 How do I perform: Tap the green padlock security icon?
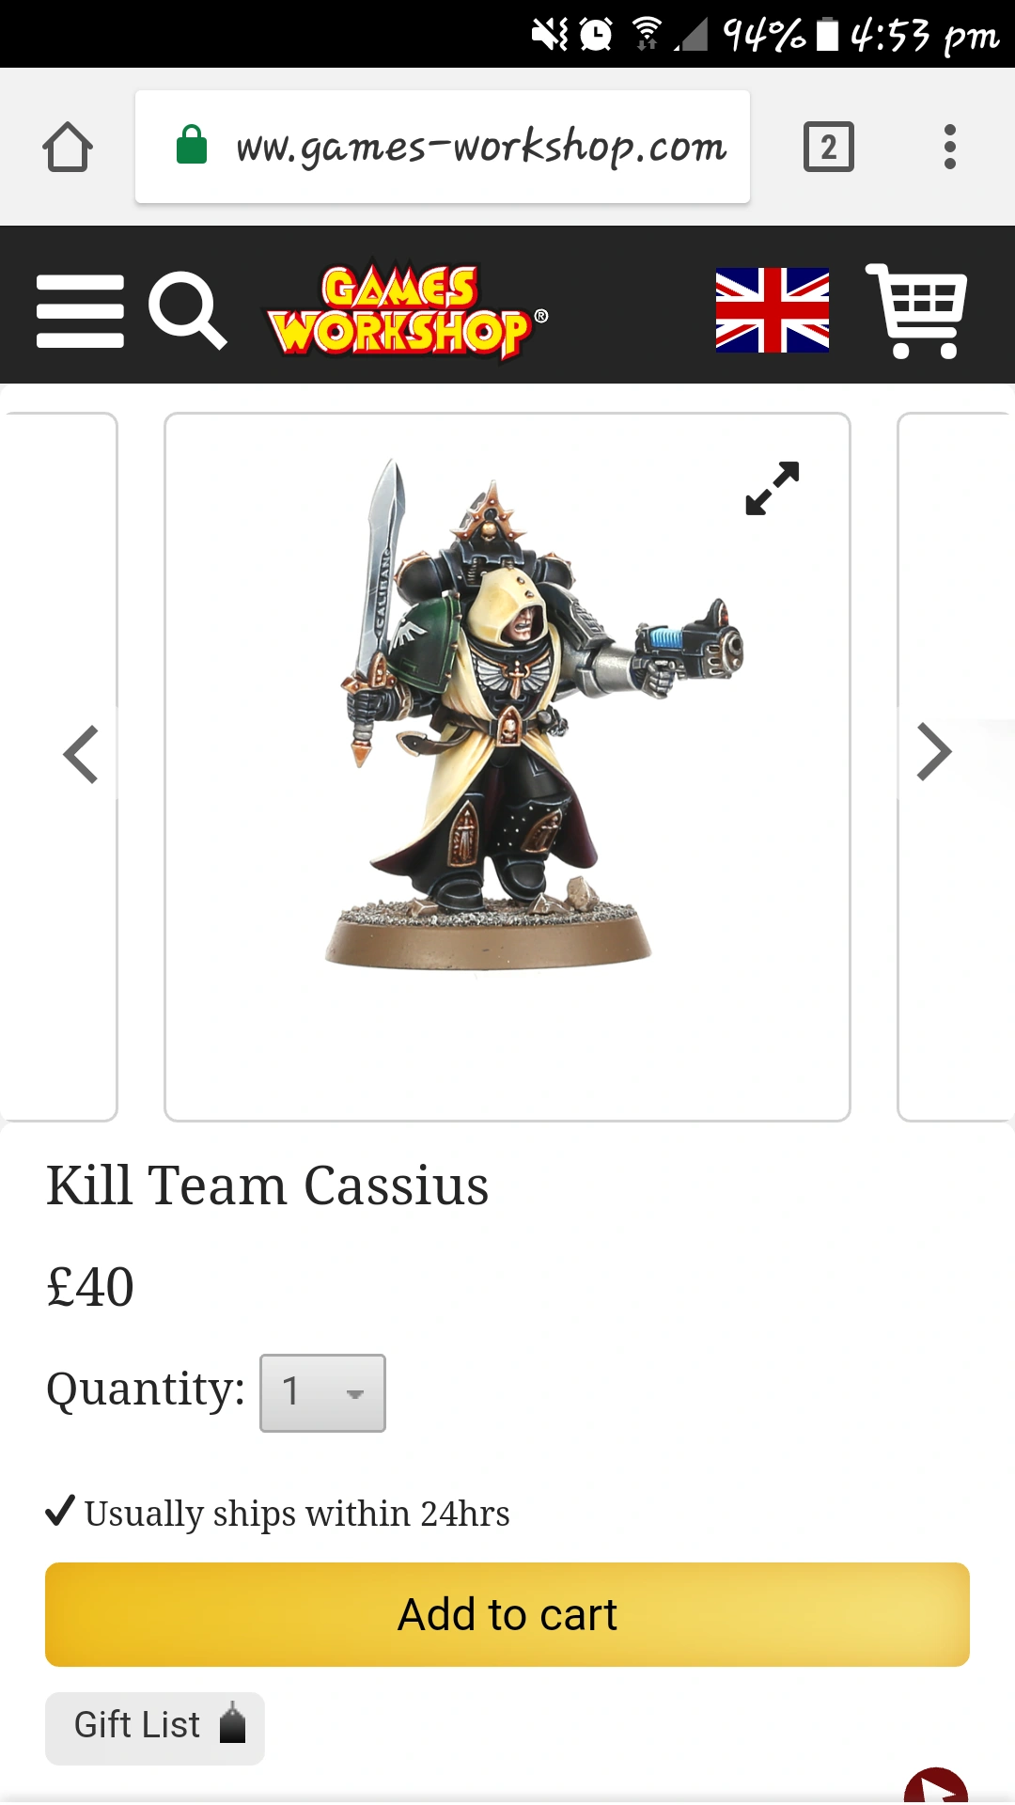point(192,145)
